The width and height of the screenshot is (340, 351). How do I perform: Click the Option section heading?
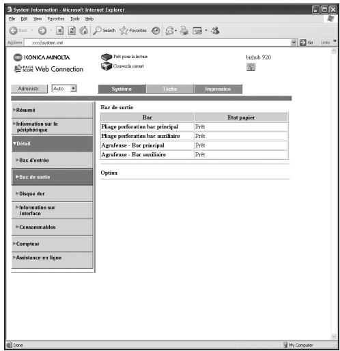[109, 173]
